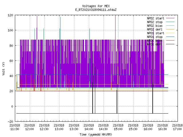Click the purple NPD2 start legend line
Viewport: 183px width, 137px height.
pyautogui.click(x=170, y=18)
